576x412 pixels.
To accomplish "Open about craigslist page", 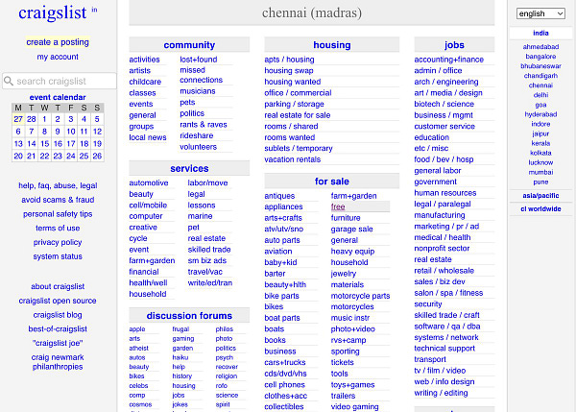I will [58, 286].
